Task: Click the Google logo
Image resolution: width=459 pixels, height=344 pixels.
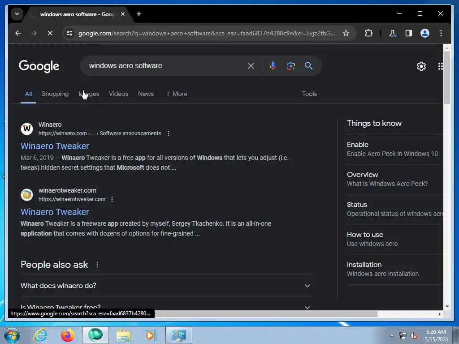Action: pyautogui.click(x=39, y=66)
